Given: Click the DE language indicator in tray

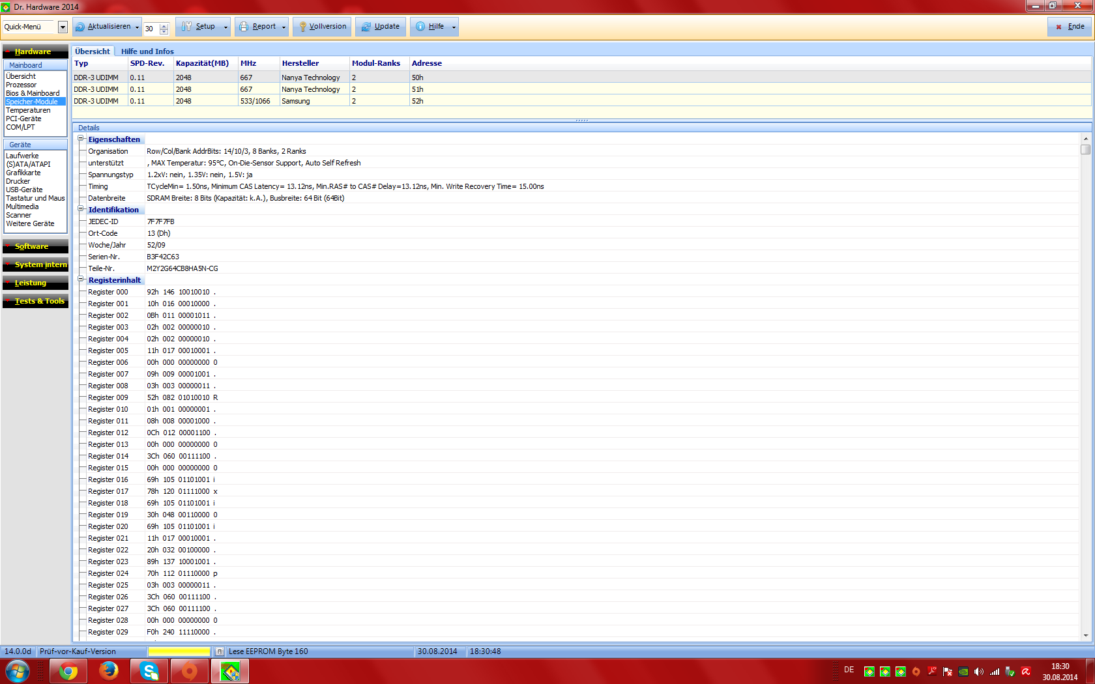Looking at the screenshot, I should pyautogui.click(x=849, y=670).
